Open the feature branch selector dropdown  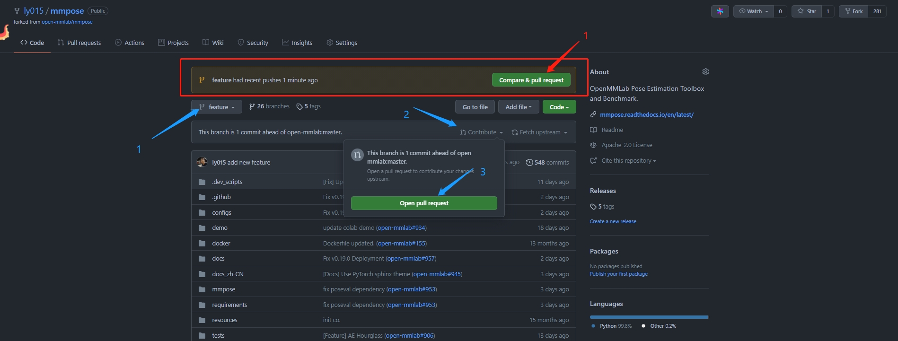[217, 107]
